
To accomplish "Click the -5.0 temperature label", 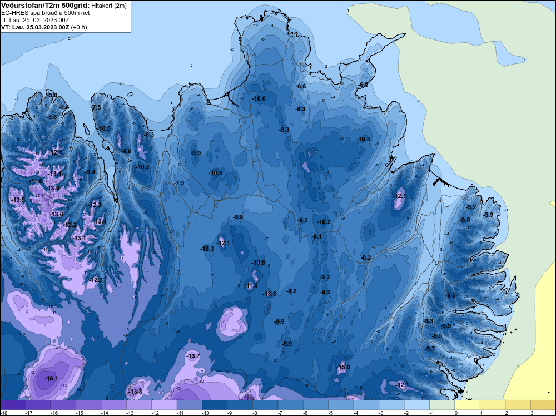I will [x=52, y=95].
